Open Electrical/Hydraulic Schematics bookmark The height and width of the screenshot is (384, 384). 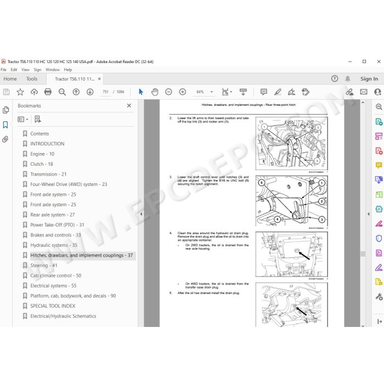coord(63,316)
